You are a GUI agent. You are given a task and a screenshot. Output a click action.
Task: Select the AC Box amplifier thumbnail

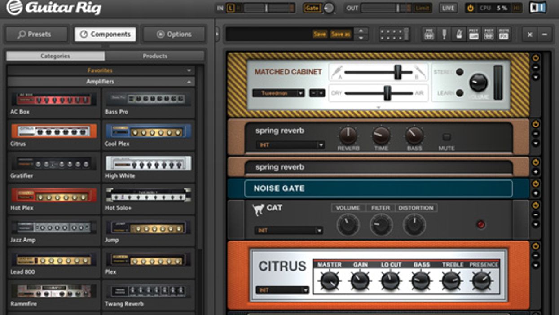[54, 99]
